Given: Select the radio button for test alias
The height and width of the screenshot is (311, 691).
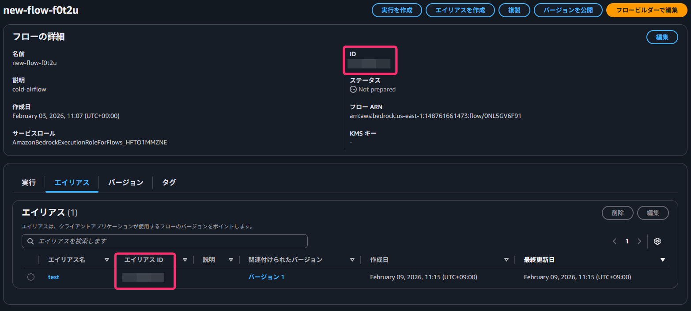Looking at the screenshot, I should tap(31, 277).
